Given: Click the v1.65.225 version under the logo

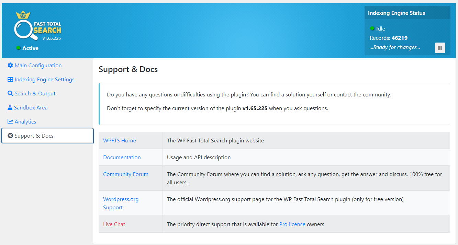Looking at the screenshot, I should tap(52, 38).
